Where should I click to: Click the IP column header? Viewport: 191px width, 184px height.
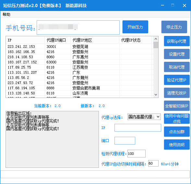click(25, 40)
